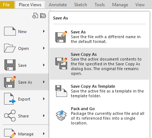Open the File tab
The width and height of the screenshot is (152, 138).
click(x=7, y=5)
